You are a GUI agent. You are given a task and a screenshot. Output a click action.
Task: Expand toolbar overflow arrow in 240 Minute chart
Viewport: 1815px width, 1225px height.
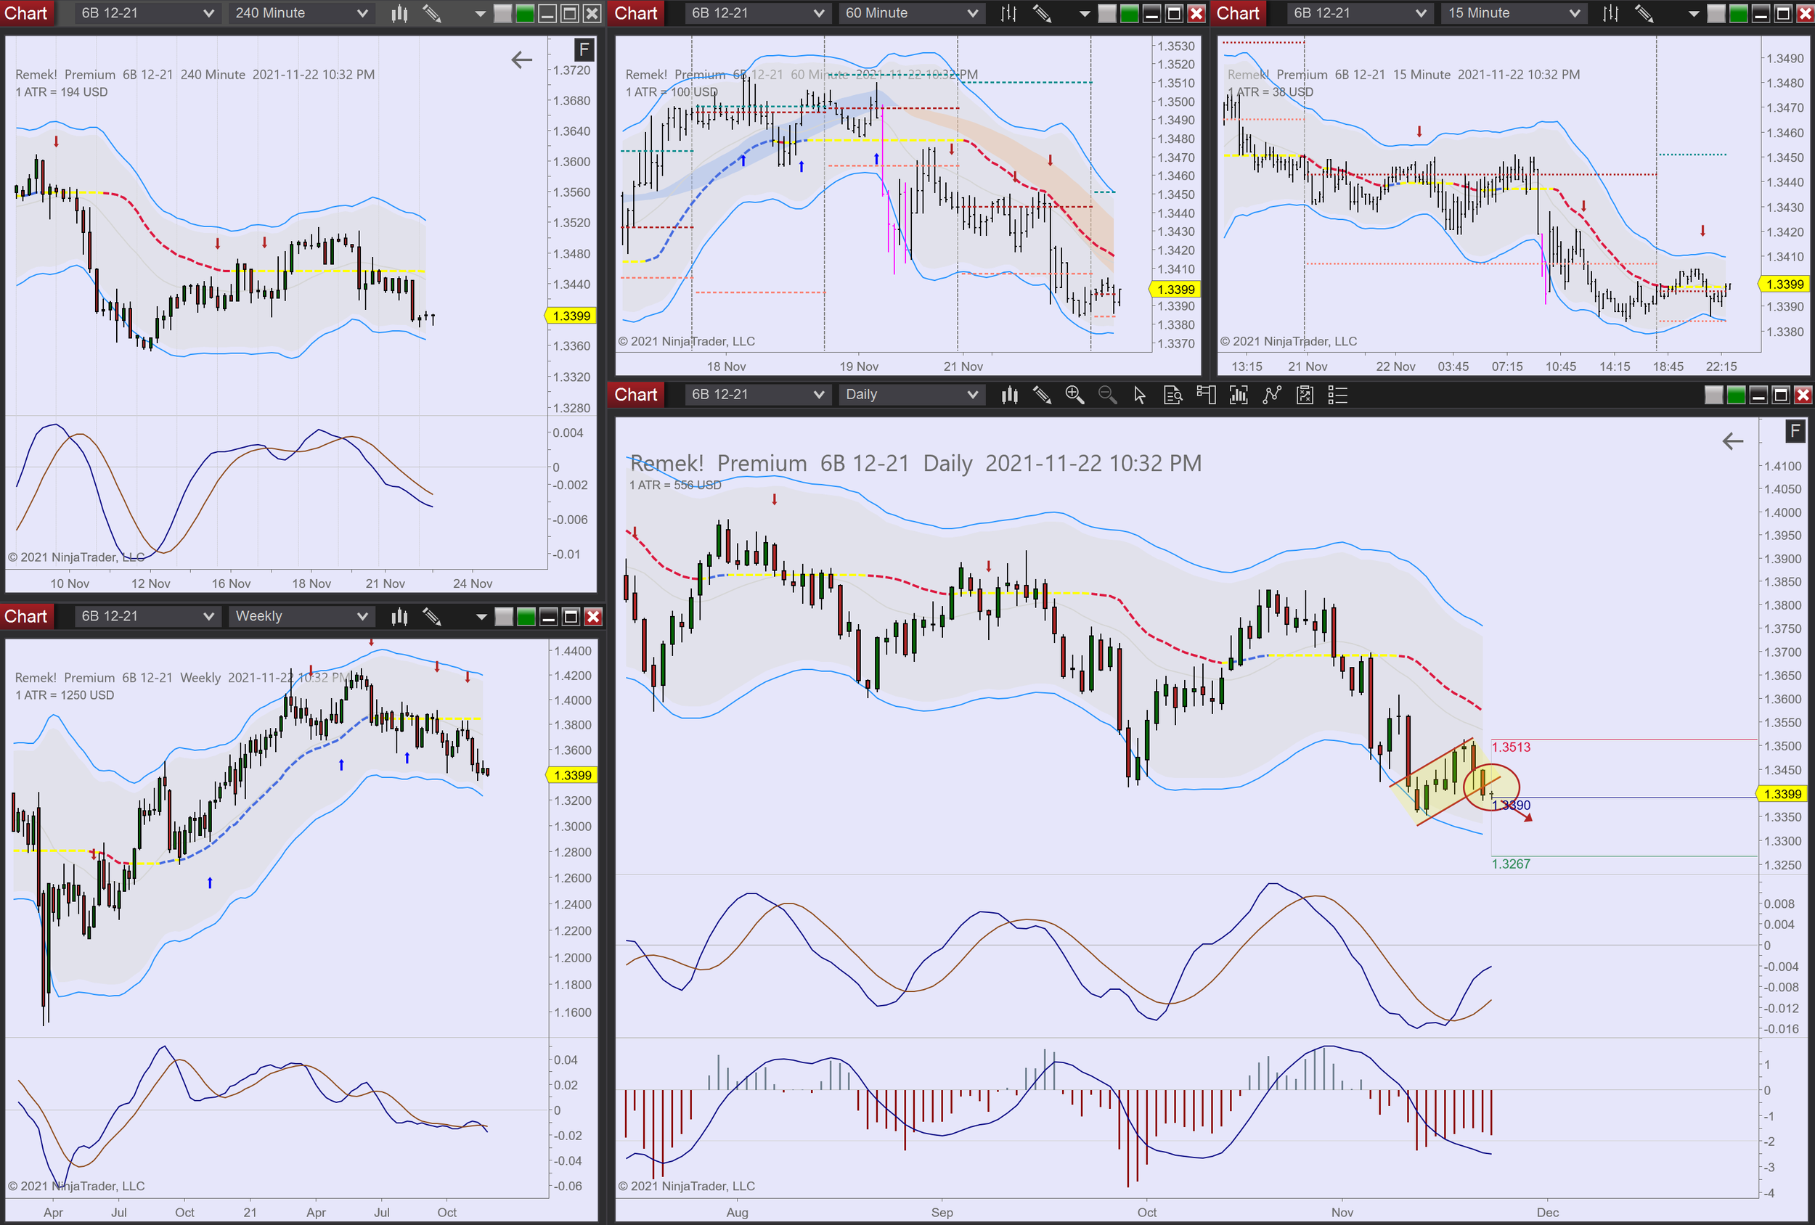click(481, 14)
